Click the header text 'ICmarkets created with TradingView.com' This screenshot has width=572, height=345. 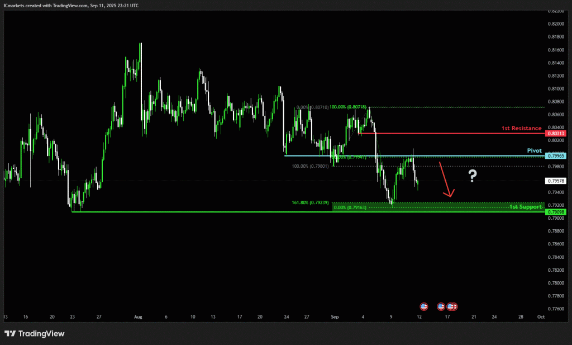click(46, 6)
